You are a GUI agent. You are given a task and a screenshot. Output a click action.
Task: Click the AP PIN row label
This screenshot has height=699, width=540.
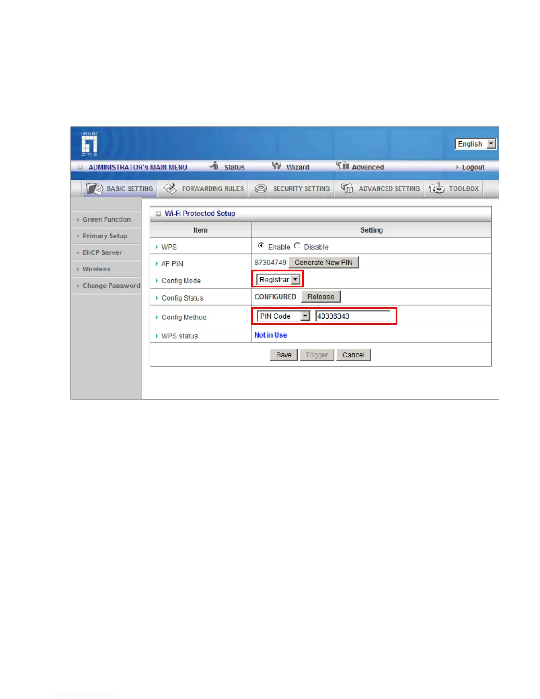tap(172, 263)
